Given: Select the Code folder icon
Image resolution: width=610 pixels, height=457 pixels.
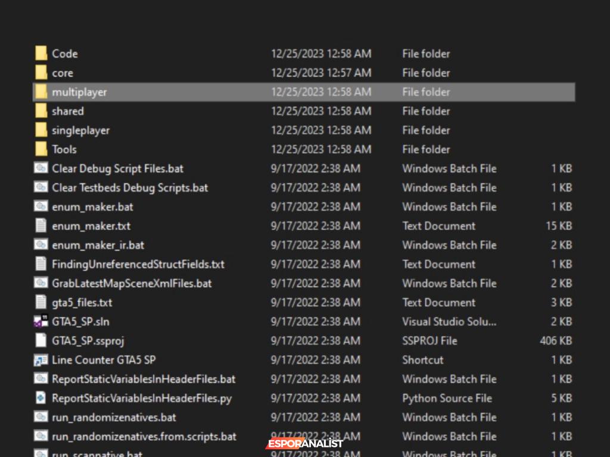Looking at the screenshot, I should [x=41, y=54].
